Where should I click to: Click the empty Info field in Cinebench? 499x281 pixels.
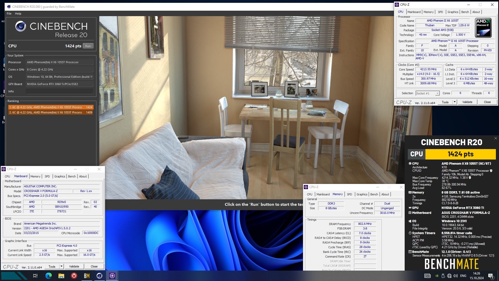(x=60, y=91)
